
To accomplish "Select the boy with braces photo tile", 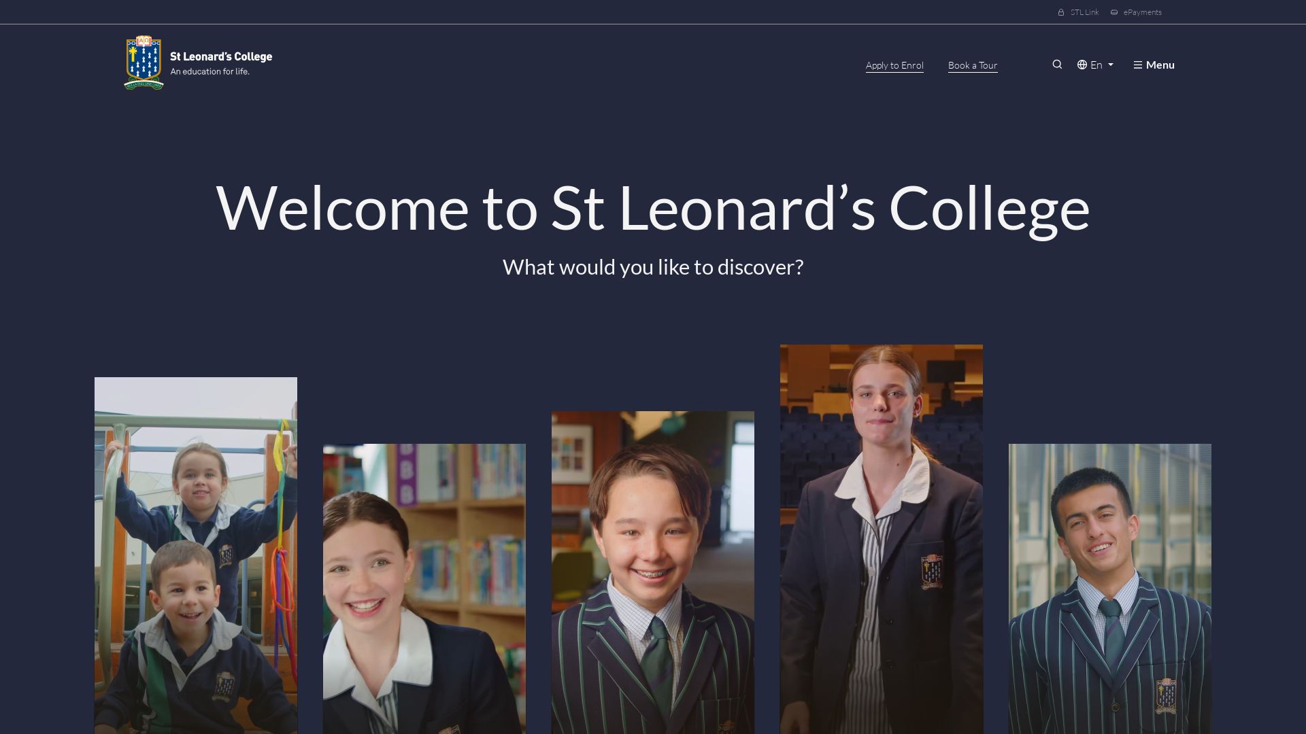I will 653,572.
